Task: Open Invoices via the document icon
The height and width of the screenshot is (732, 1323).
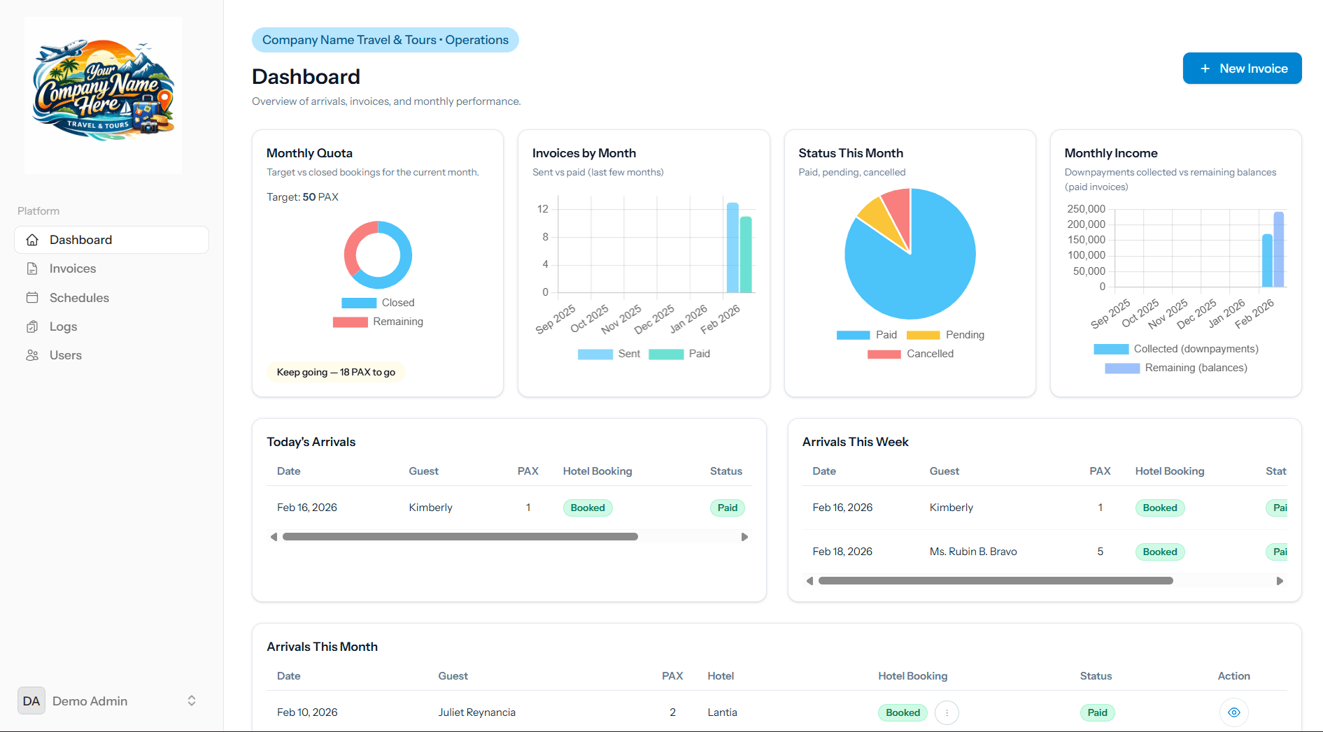Action: pyautogui.click(x=32, y=268)
